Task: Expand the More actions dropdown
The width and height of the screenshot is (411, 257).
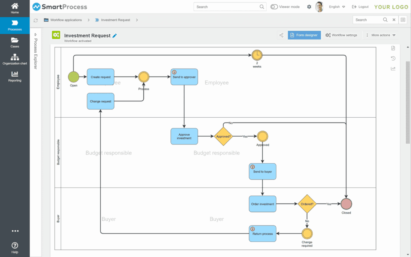Action: (x=380, y=35)
